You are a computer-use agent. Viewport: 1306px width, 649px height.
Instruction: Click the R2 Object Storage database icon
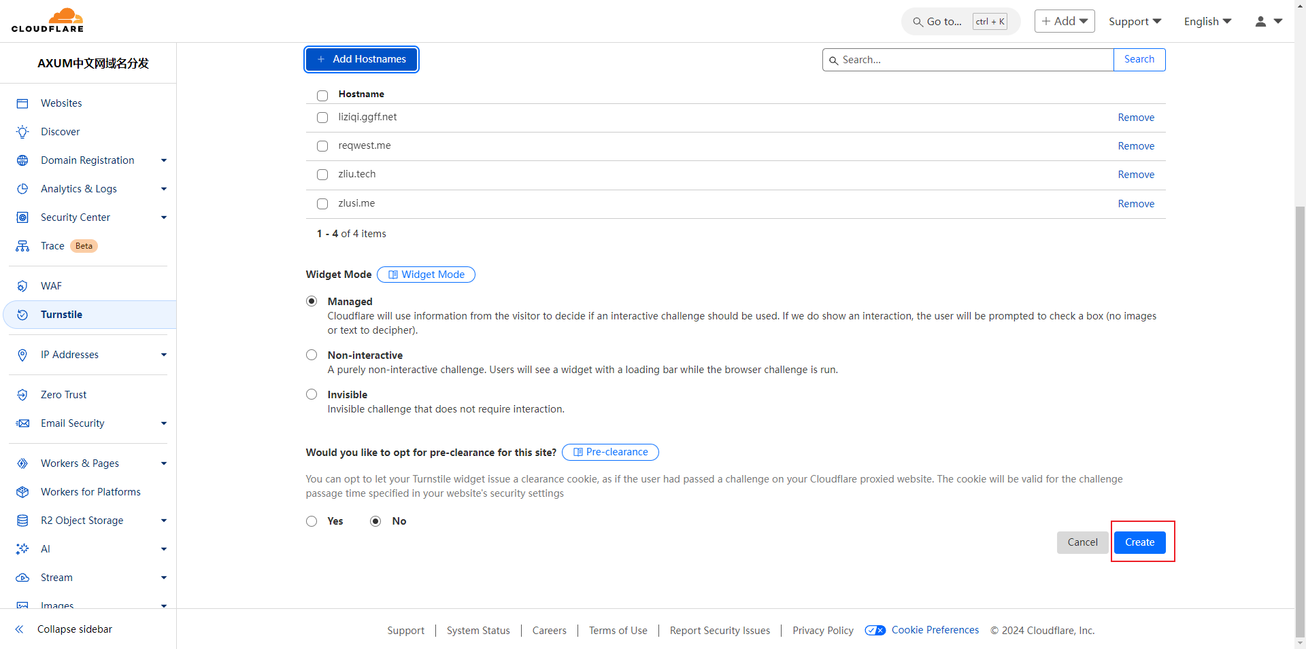pyautogui.click(x=22, y=521)
